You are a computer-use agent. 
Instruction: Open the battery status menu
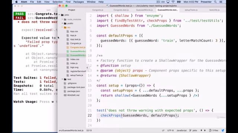coord(179,2)
